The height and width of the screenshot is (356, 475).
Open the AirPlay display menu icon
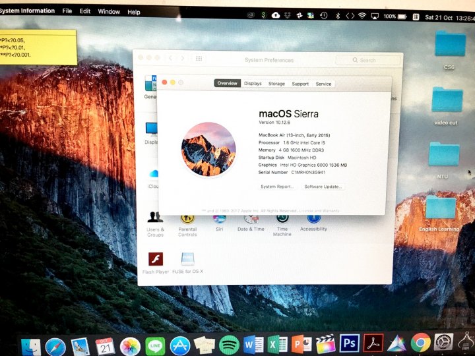(x=375, y=16)
